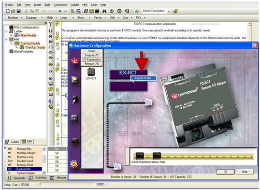Insert a direct coil from ladder toolbar
This screenshot has width=260, height=190.
(51, 47)
